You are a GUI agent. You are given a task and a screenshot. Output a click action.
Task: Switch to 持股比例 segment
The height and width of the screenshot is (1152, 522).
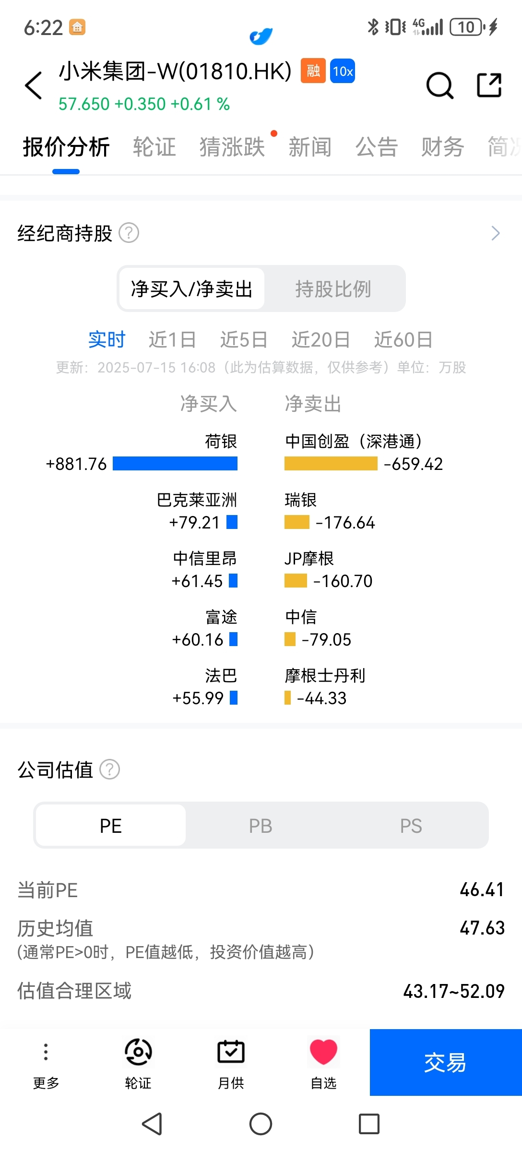333,289
